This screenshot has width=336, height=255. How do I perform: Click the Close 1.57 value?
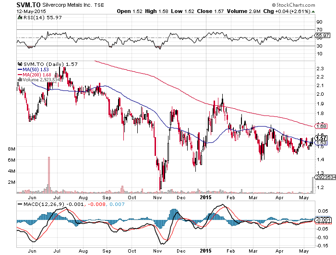(x=210, y=11)
